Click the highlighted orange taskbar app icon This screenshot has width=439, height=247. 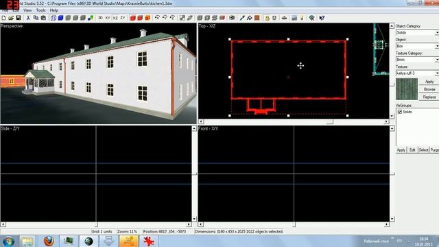click(128, 241)
